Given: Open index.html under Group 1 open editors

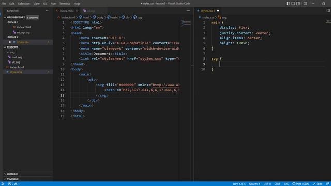Looking at the screenshot, I should pyautogui.click(x=24, y=27).
